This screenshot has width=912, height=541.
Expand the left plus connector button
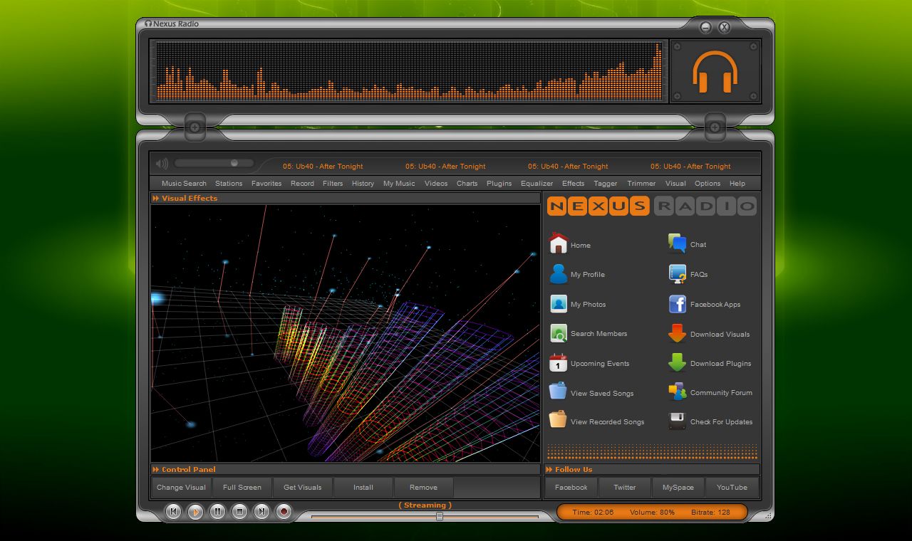tap(195, 127)
